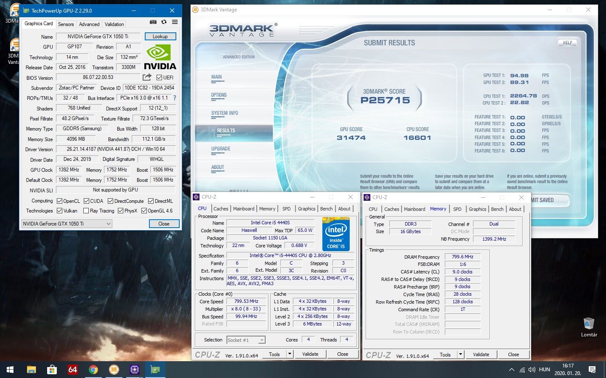This screenshot has width=606, height=378.
Task: Select MAIN in 3DMark Vantage menu
Action: [216, 77]
